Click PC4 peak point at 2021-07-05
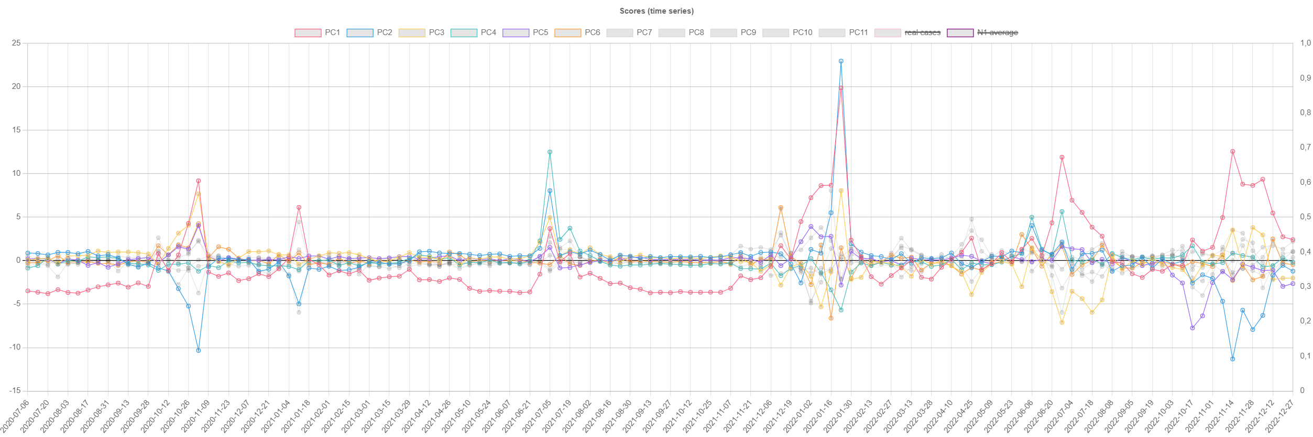 550,152
